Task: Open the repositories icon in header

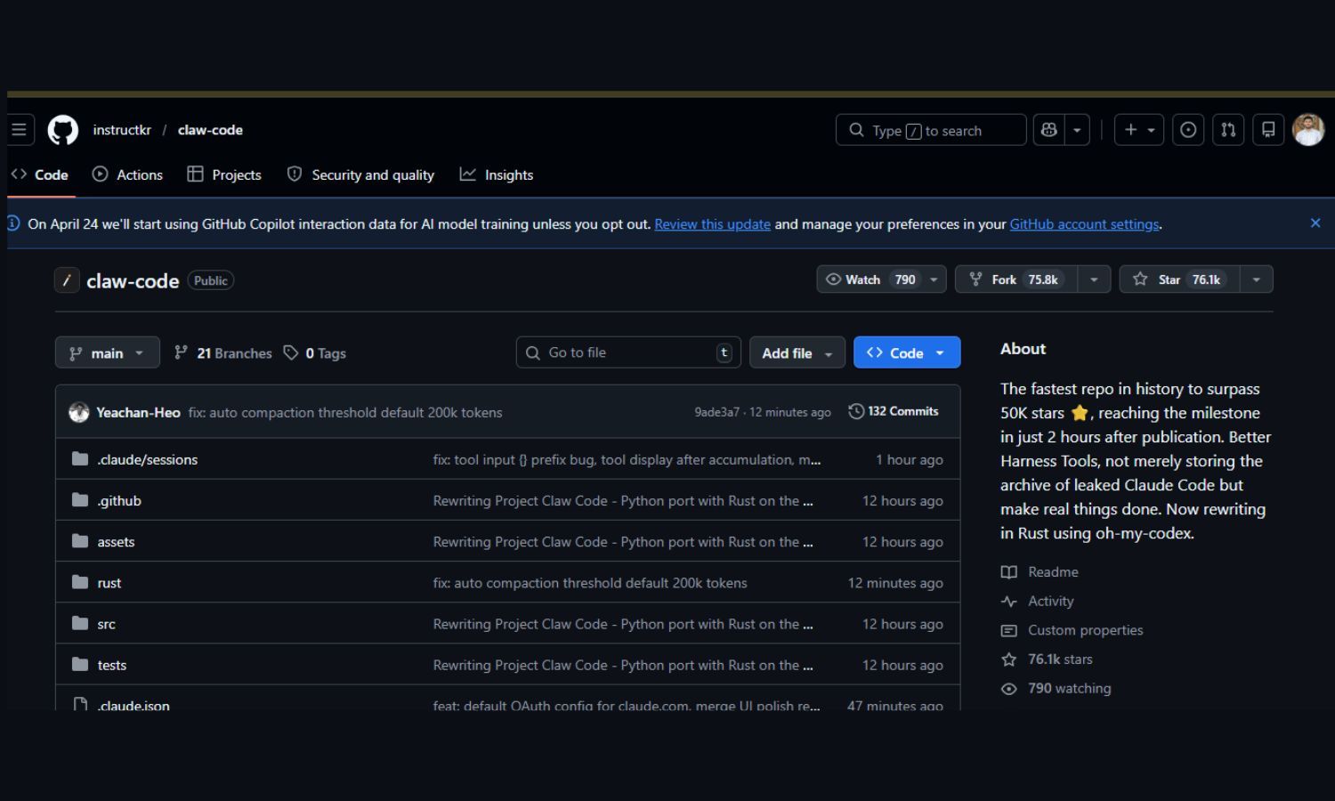Action: point(1268,130)
